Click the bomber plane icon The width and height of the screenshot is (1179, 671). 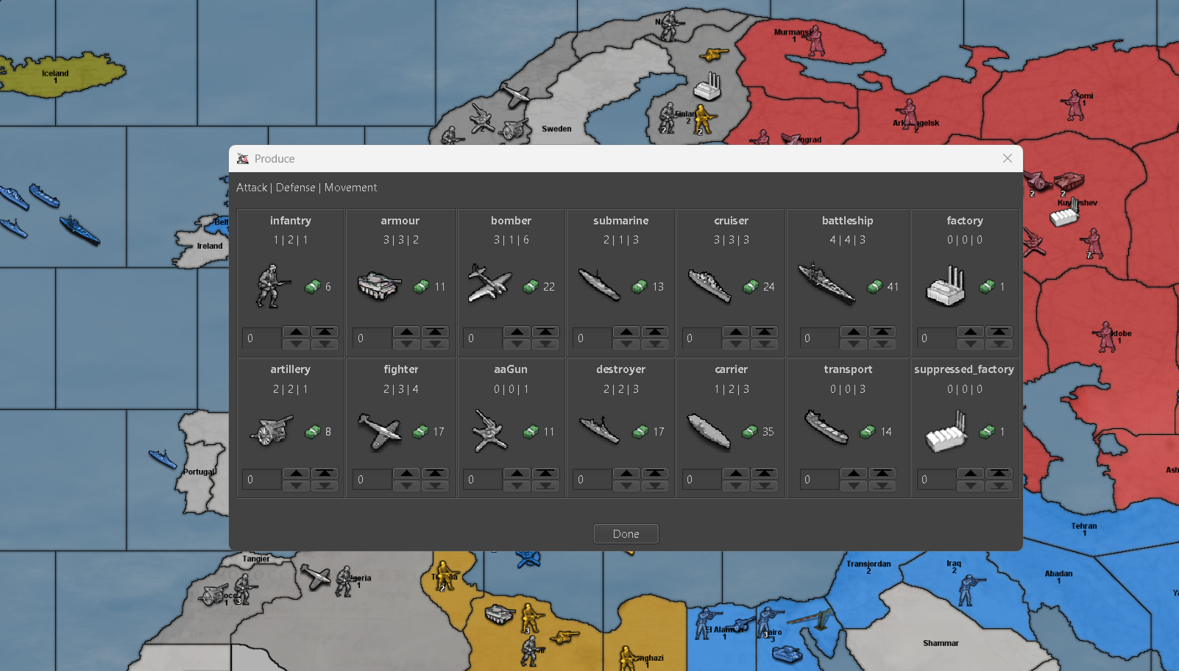(490, 285)
